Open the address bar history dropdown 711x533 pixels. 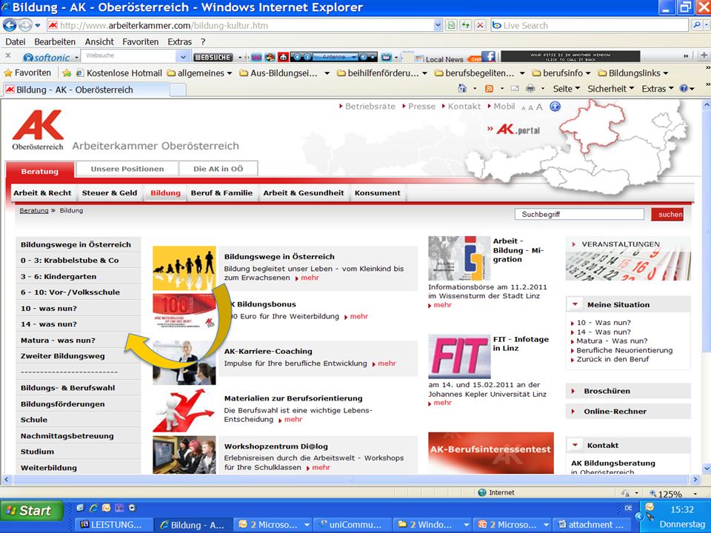438,25
